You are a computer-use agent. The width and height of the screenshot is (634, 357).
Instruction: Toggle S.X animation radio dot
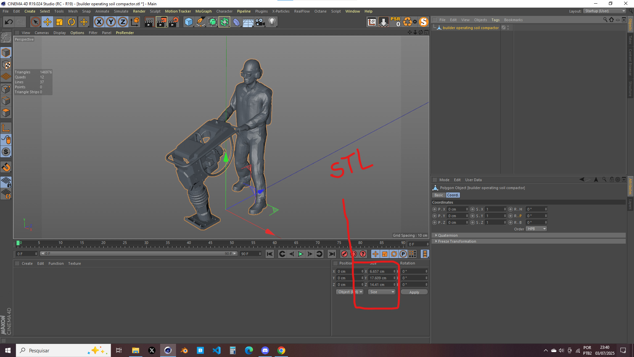pyautogui.click(x=473, y=209)
